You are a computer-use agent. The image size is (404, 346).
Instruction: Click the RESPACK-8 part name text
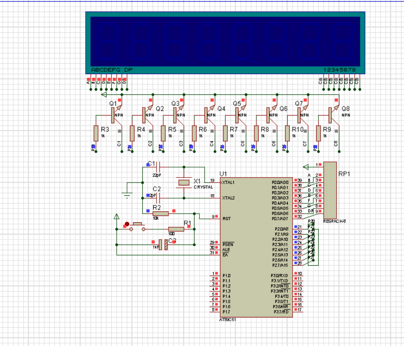(x=334, y=221)
